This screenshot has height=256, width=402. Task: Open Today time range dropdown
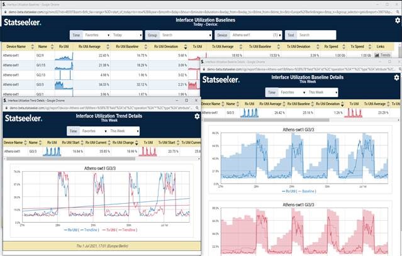coord(126,35)
